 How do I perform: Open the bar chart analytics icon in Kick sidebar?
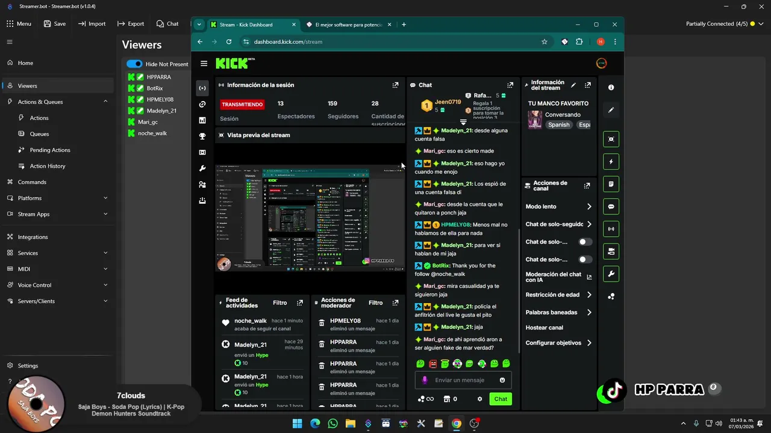pyautogui.click(x=202, y=120)
